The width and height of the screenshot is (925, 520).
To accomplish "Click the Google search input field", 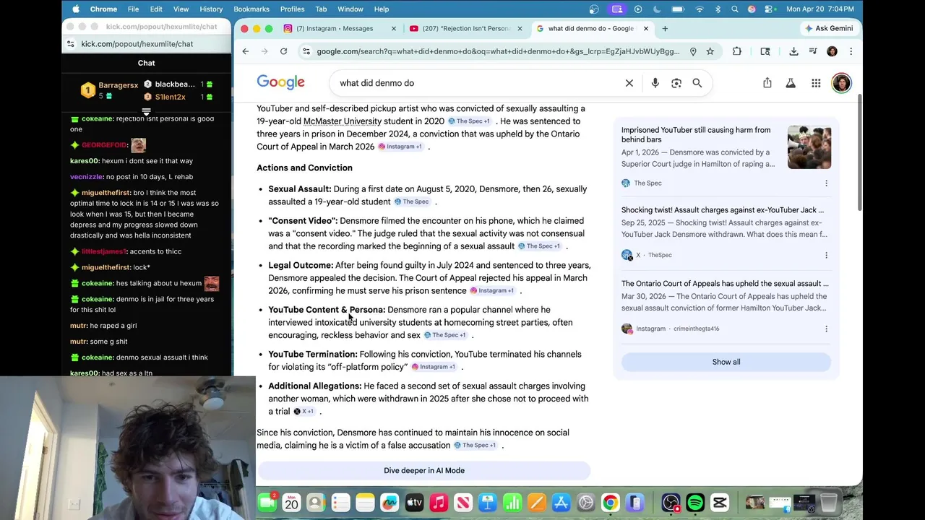I will [477, 83].
